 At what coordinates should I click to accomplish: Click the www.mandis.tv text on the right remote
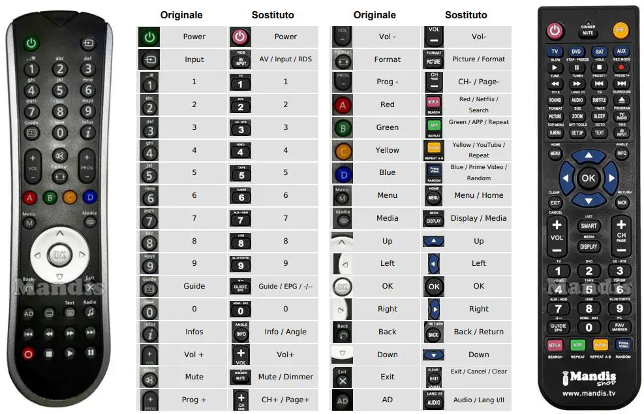(588, 393)
